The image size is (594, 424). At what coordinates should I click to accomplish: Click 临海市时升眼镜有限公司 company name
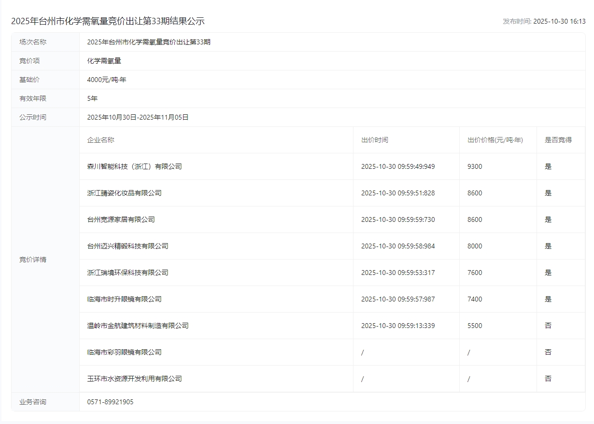pyautogui.click(x=124, y=299)
